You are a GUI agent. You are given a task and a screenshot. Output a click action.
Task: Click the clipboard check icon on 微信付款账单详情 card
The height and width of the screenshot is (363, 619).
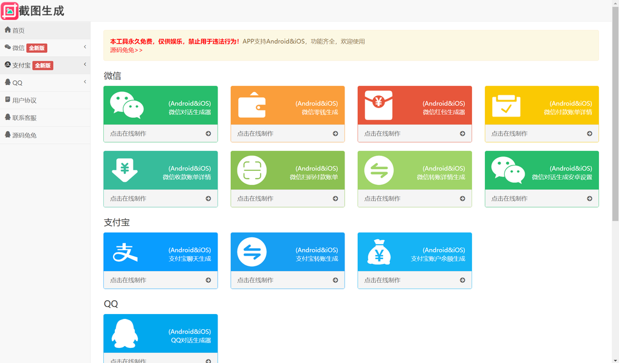point(506,105)
